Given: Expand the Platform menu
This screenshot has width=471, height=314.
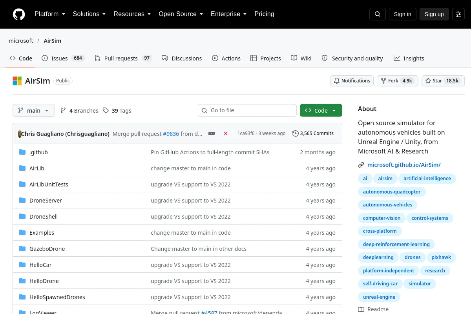Looking at the screenshot, I should [x=49, y=14].
